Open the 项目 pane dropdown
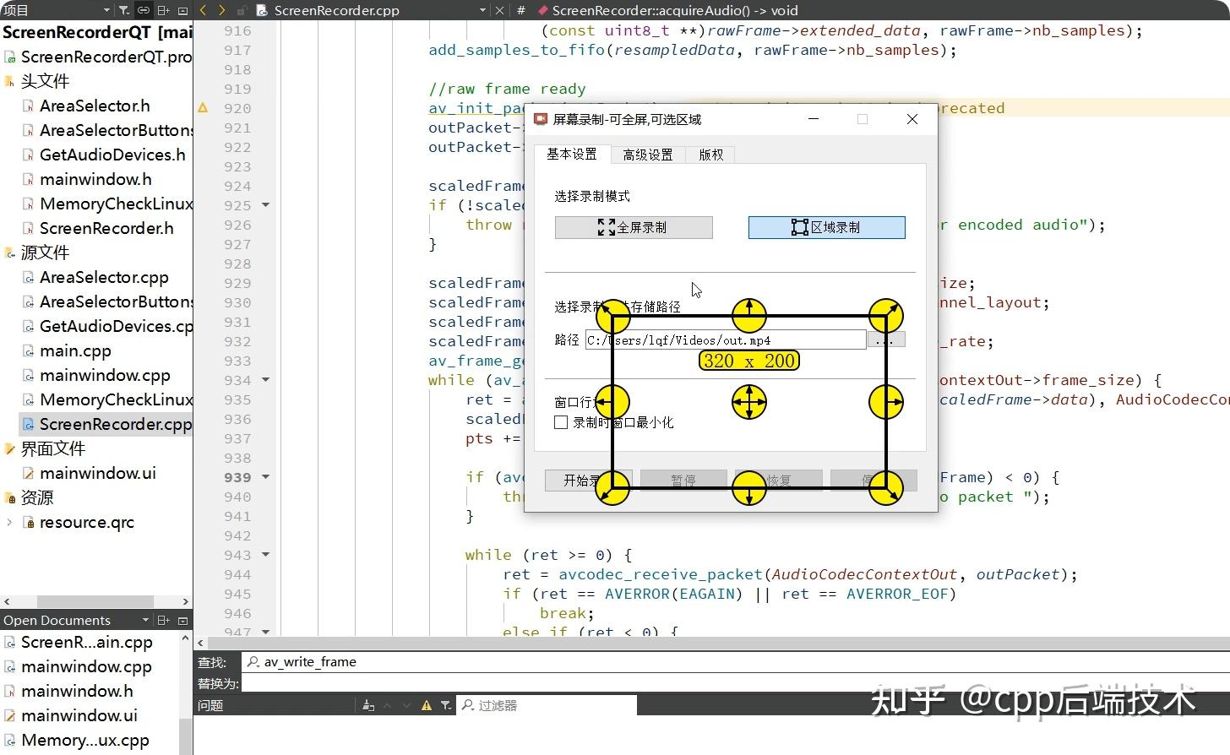The image size is (1230, 755). (x=106, y=10)
